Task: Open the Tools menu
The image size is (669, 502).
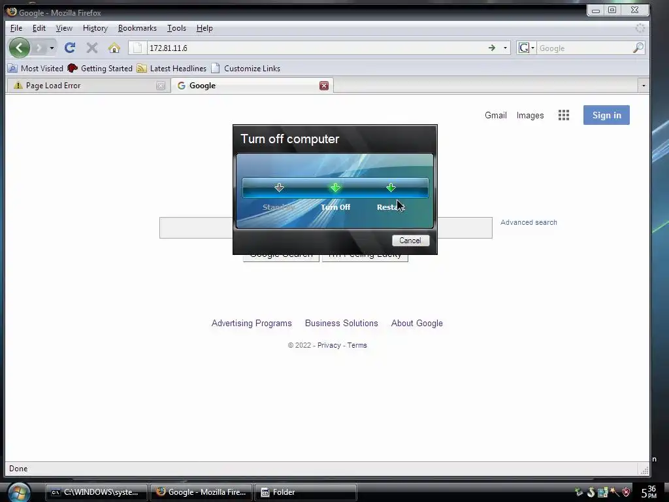Action: (x=176, y=28)
